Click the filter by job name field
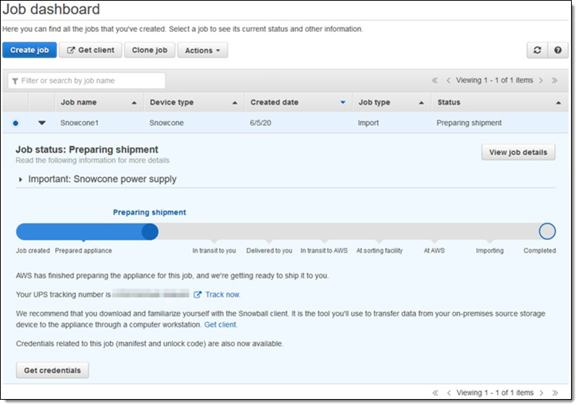Viewport: 579px width, 407px height. click(87, 80)
